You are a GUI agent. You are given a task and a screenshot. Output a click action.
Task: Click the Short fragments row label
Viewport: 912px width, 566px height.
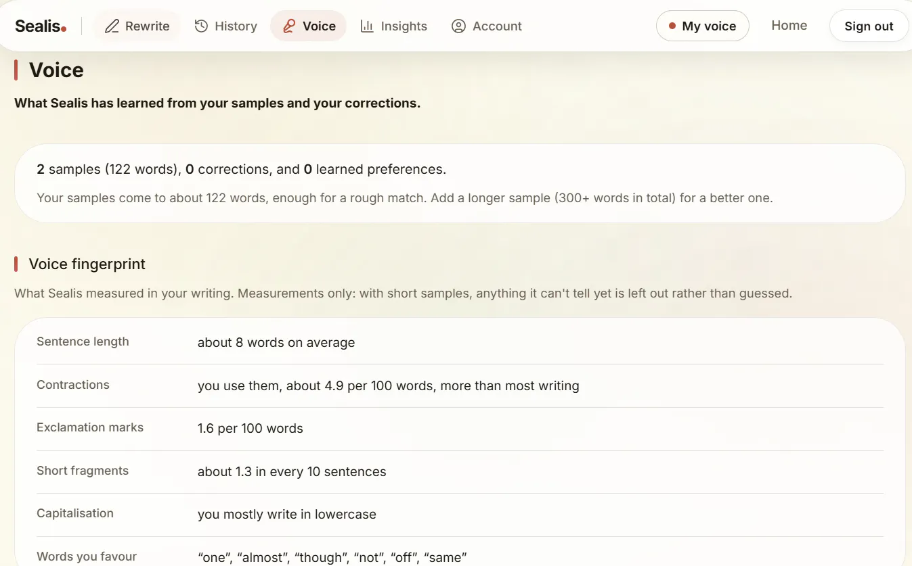83,471
